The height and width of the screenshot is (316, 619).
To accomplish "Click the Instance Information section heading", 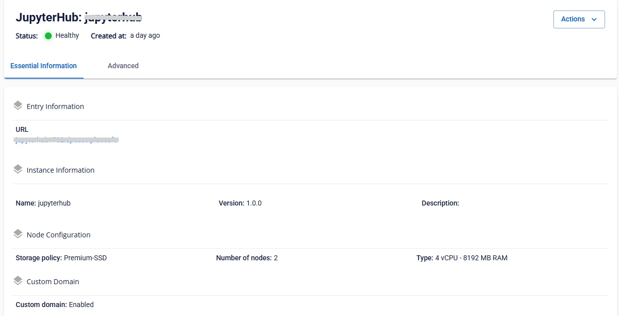I will [x=60, y=170].
